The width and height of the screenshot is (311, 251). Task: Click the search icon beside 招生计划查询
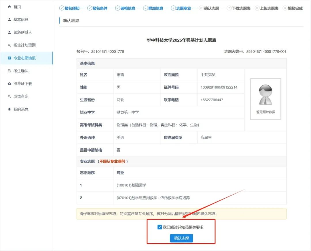[x=9, y=45]
